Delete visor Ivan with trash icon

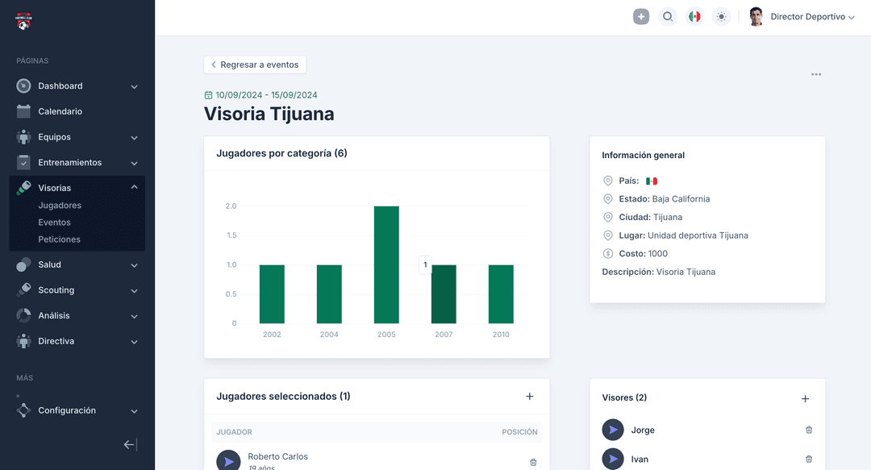(x=809, y=459)
